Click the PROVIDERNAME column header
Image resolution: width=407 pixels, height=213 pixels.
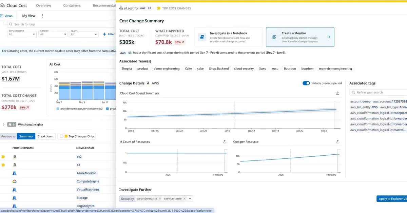click(23, 148)
